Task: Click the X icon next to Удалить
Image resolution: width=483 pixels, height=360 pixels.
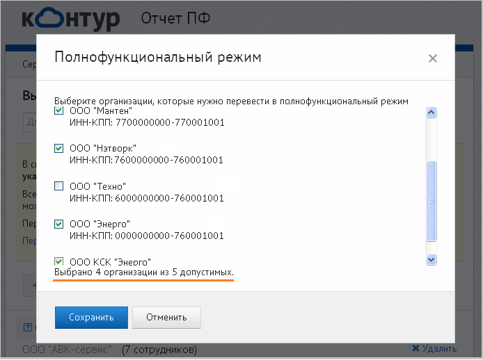Action: tap(415, 349)
